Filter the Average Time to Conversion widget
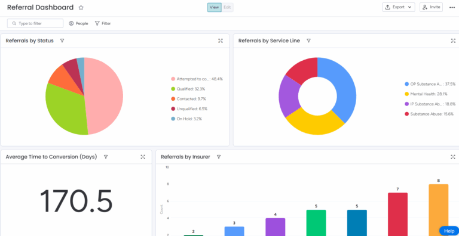 click(x=106, y=157)
